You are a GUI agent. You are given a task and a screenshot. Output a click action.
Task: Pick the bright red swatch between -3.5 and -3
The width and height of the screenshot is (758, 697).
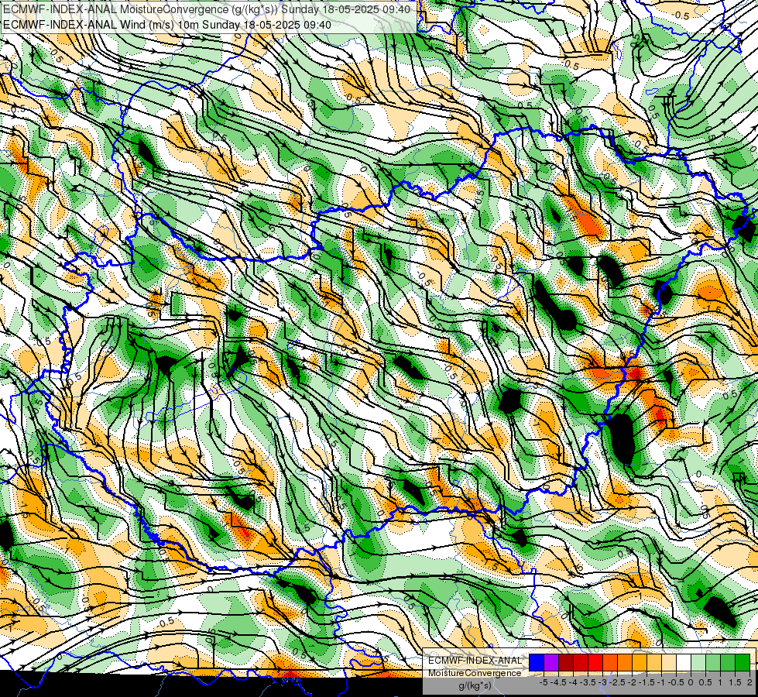[x=595, y=662]
